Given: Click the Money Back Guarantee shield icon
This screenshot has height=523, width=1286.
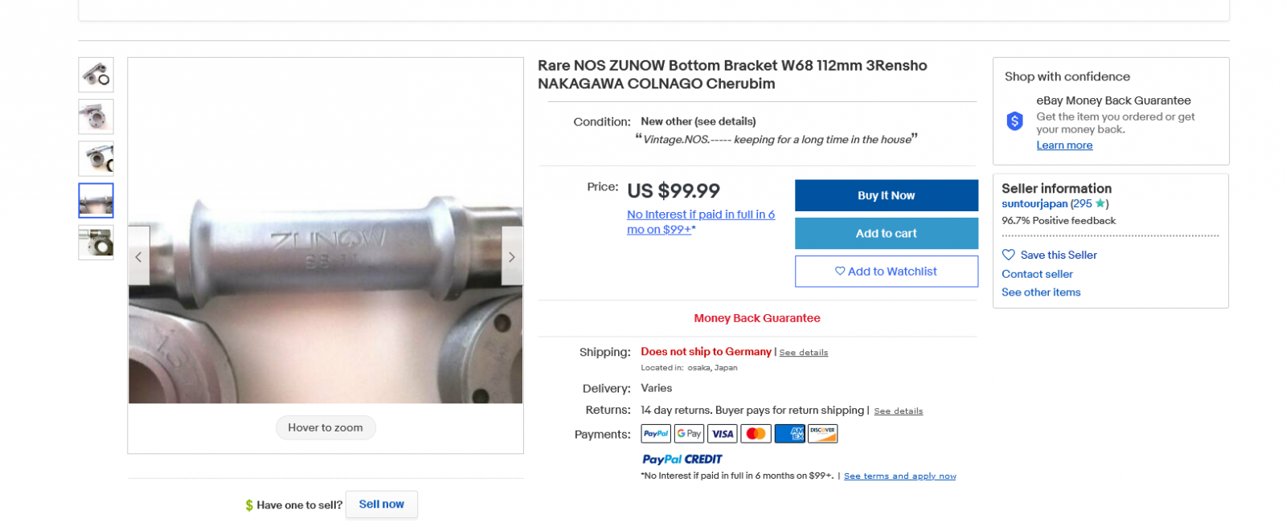Looking at the screenshot, I should 1015,121.
